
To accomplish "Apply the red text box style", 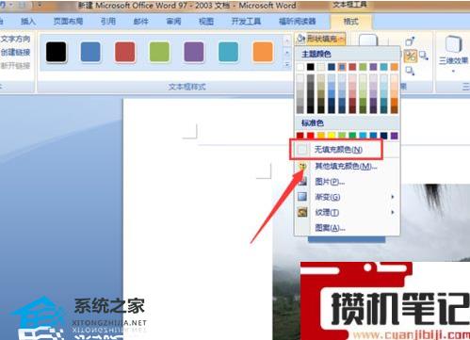I will [125, 52].
